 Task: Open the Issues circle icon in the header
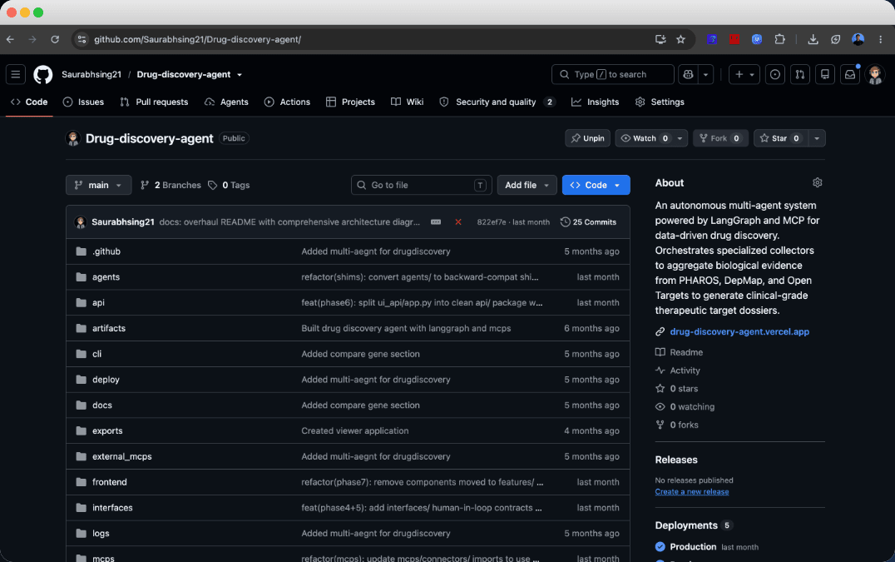coord(774,74)
